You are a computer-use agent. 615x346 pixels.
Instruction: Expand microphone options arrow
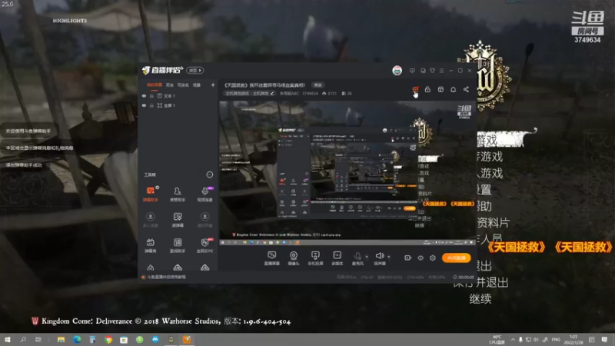pos(367,257)
